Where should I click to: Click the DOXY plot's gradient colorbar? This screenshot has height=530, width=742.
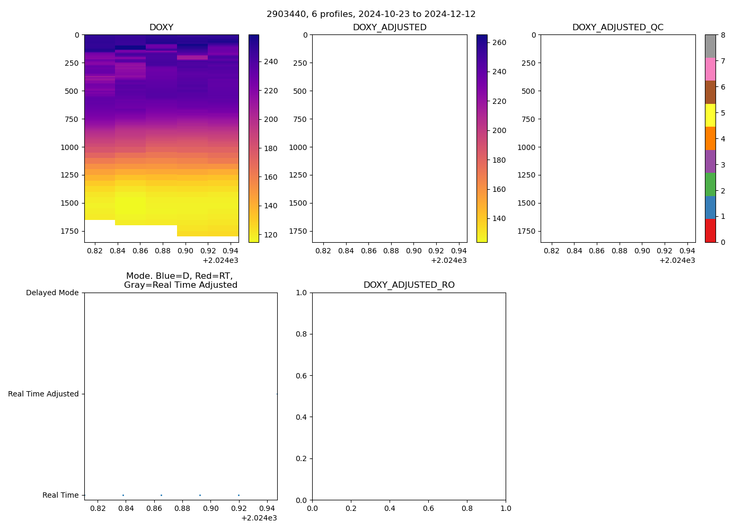253,138
